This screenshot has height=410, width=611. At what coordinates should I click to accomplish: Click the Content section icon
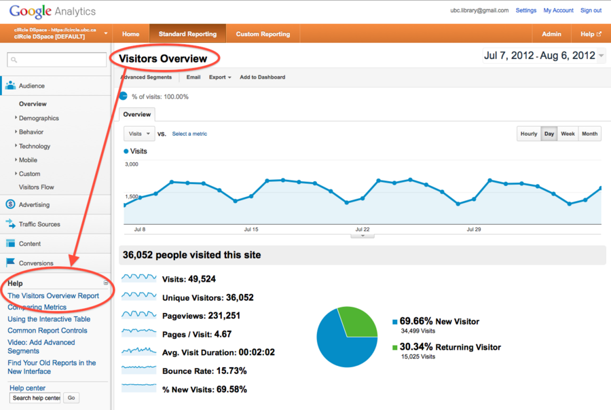11,244
